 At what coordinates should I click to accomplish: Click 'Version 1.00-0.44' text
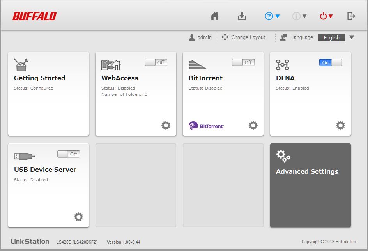124,242
